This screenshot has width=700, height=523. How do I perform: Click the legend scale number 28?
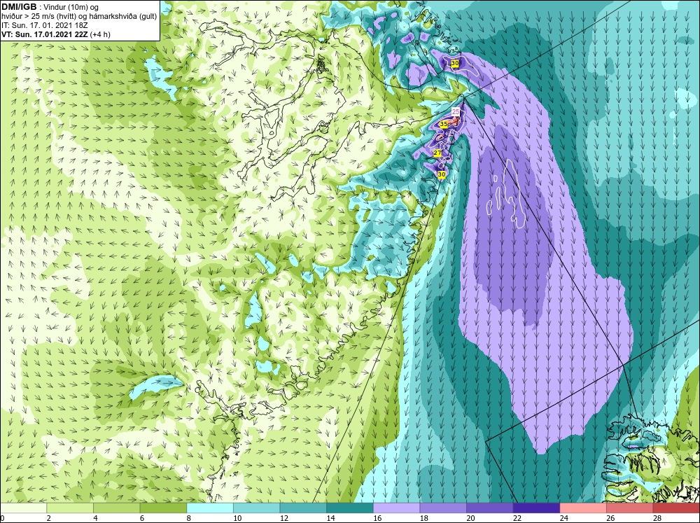[x=657, y=518]
